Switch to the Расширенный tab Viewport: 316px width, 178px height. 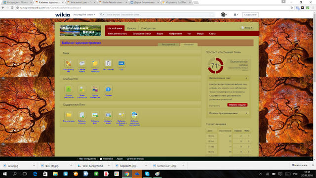pyautogui.click(x=168, y=44)
